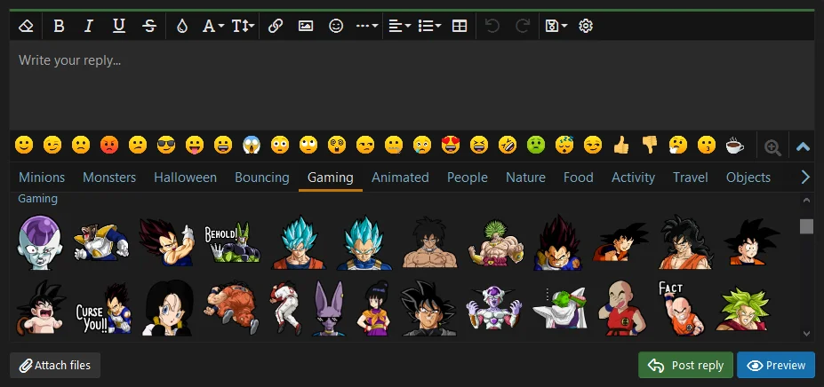
Task: Insert the Fact Krillin sticker
Action: (681, 308)
